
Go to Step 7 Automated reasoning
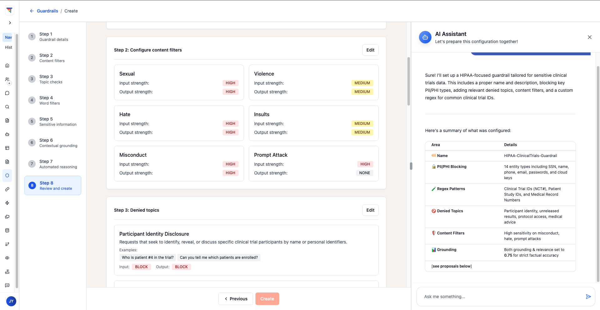(x=53, y=164)
